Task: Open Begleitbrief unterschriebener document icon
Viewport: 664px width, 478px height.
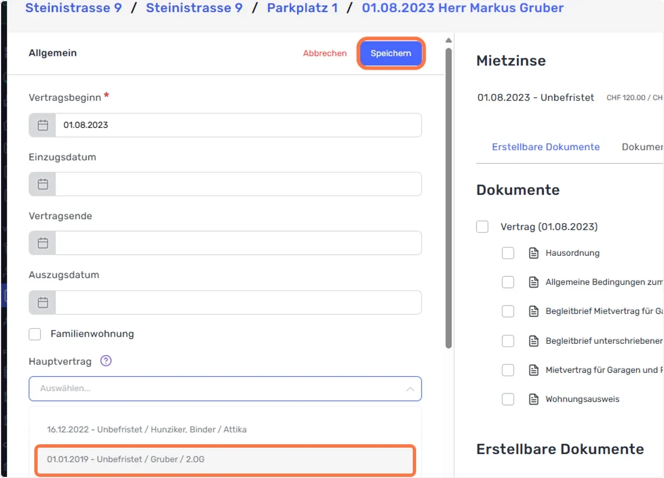Action: pos(533,341)
